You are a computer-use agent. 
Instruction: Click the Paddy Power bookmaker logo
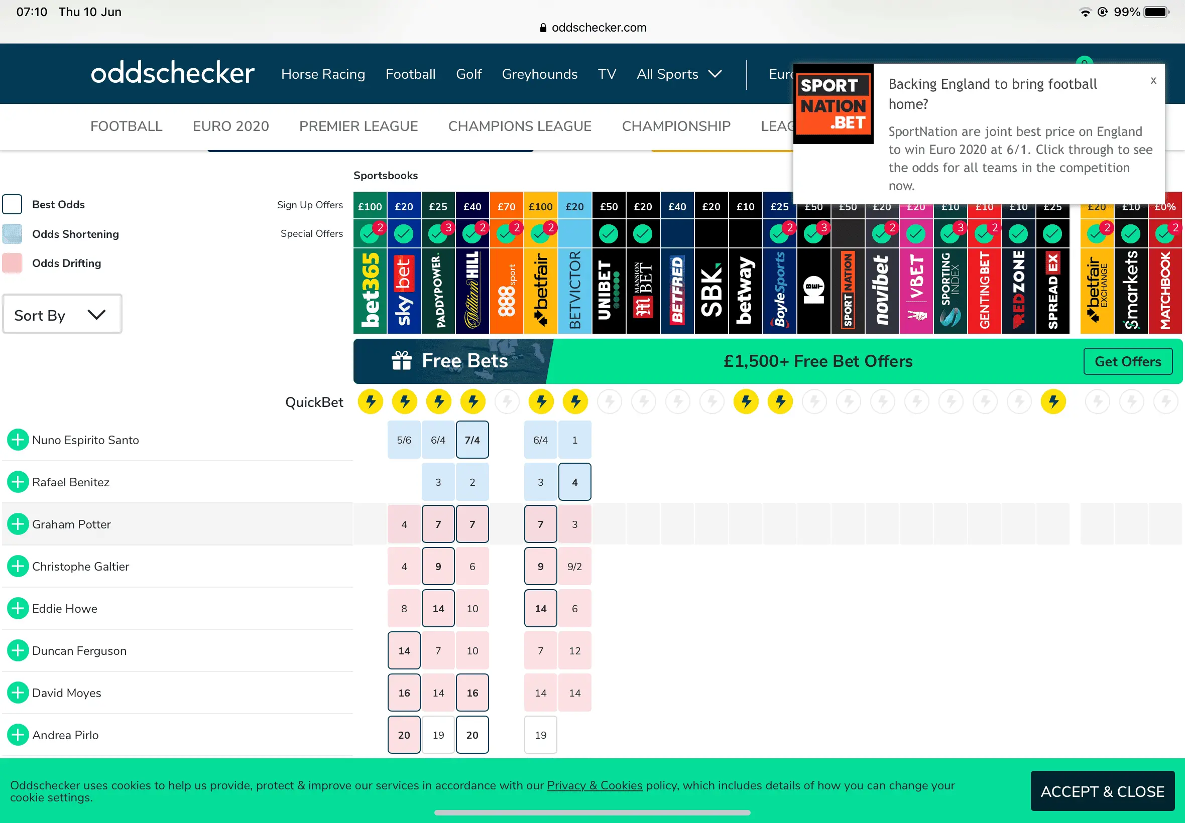438,291
